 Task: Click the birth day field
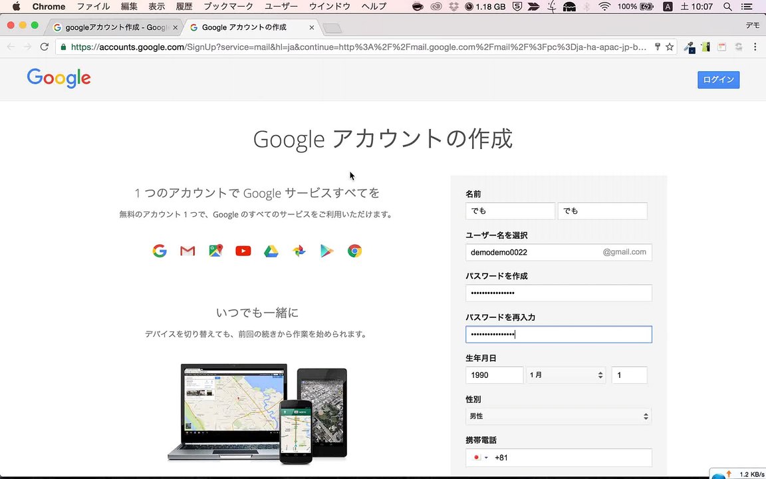tap(629, 375)
